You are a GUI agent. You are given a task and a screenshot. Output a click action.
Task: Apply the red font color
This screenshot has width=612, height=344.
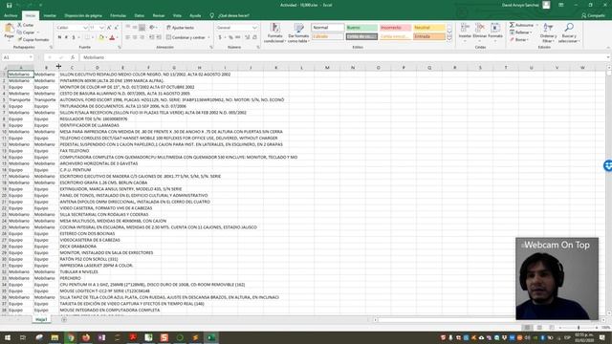tap(113, 37)
